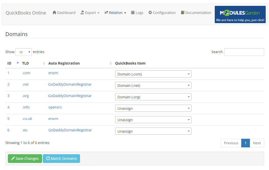Click the .eu TLD link
The height and width of the screenshot is (170, 269).
pyautogui.click(x=25, y=130)
